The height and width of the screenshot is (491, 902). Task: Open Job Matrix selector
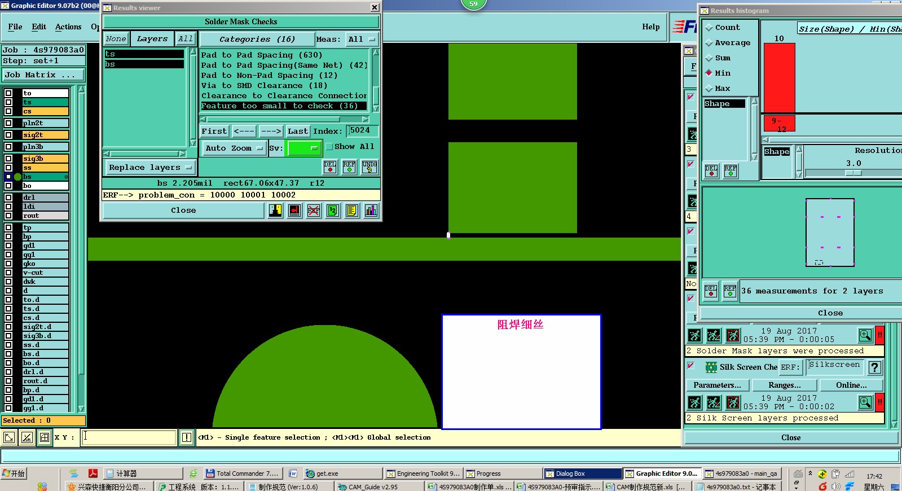[43, 74]
